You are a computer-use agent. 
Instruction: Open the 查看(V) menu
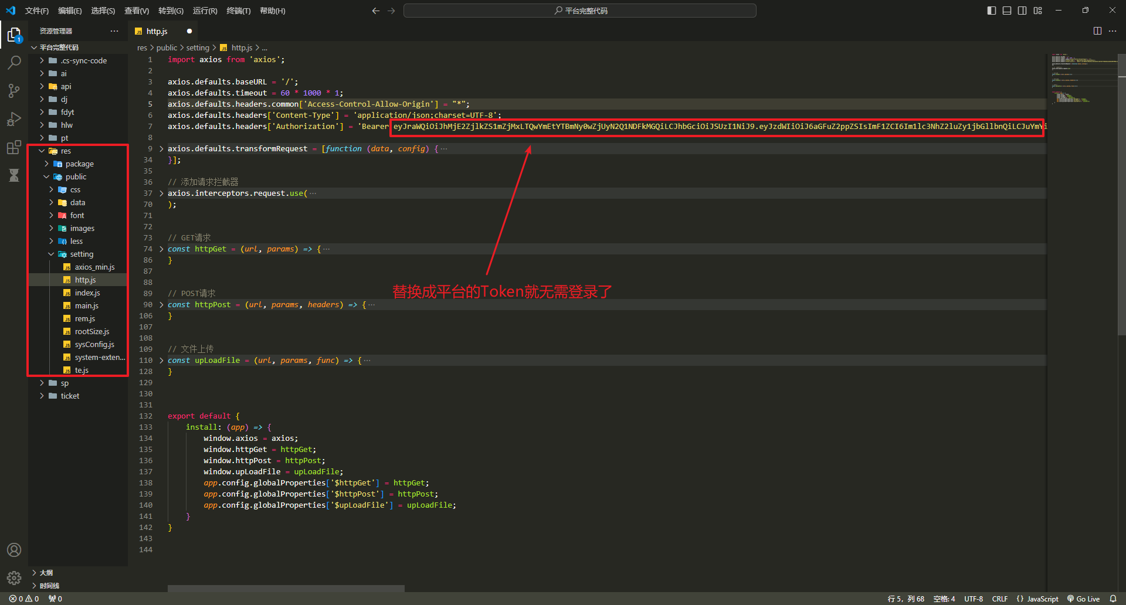[137, 11]
